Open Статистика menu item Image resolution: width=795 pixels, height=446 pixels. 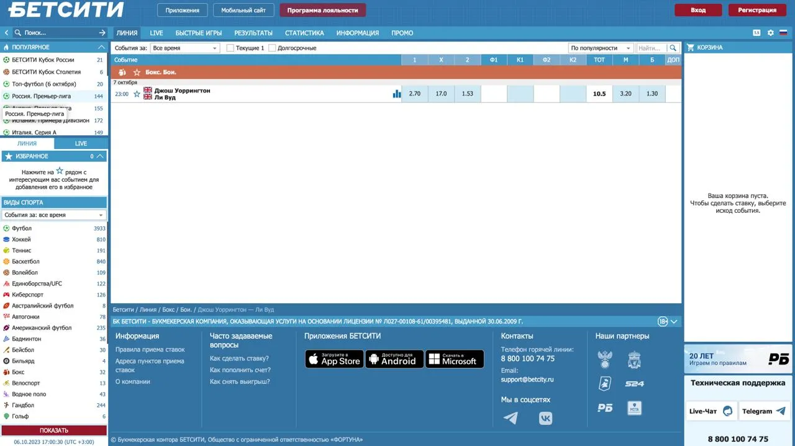pyautogui.click(x=304, y=33)
